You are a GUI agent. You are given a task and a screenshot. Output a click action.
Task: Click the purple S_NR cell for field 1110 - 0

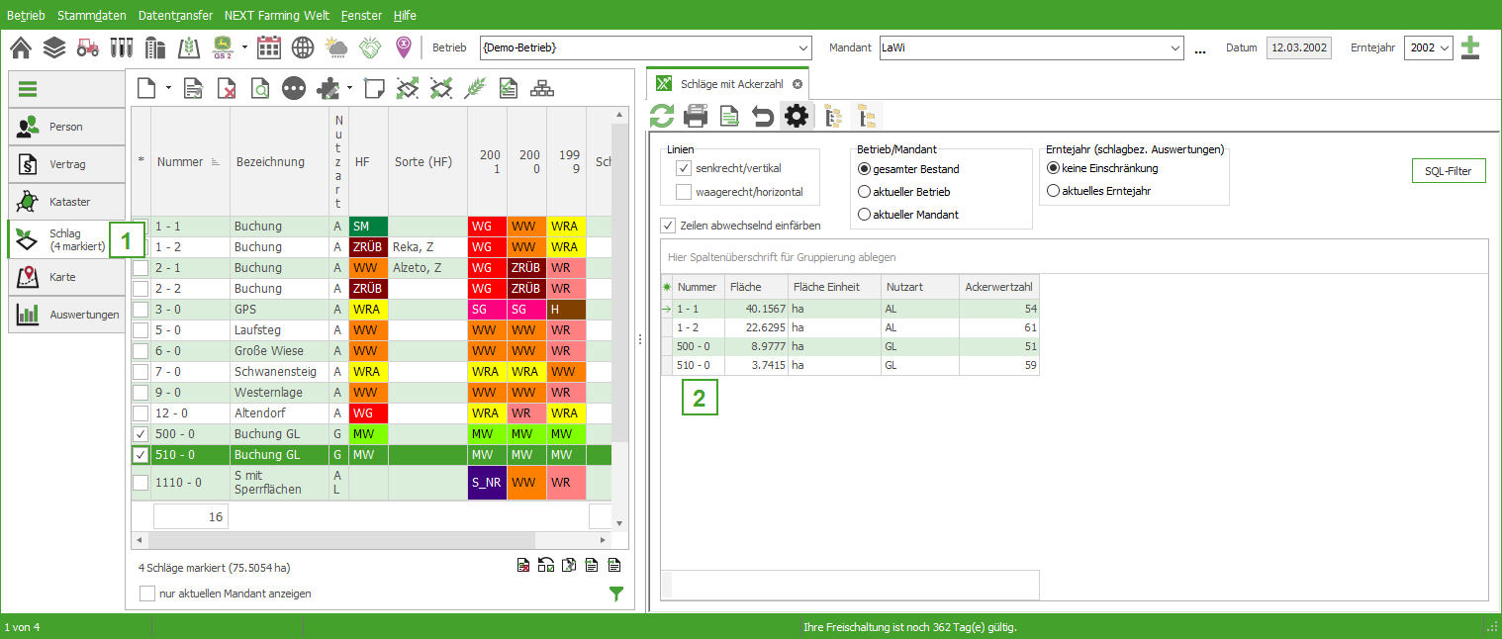pos(487,483)
